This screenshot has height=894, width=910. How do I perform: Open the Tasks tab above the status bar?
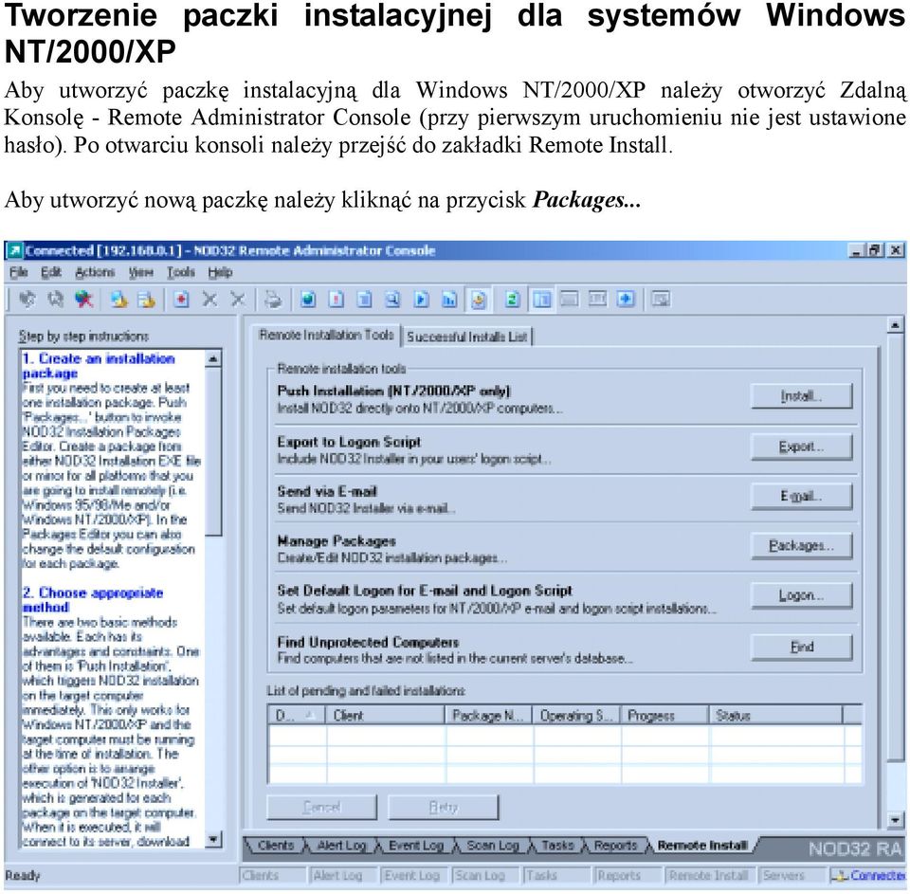(557, 846)
